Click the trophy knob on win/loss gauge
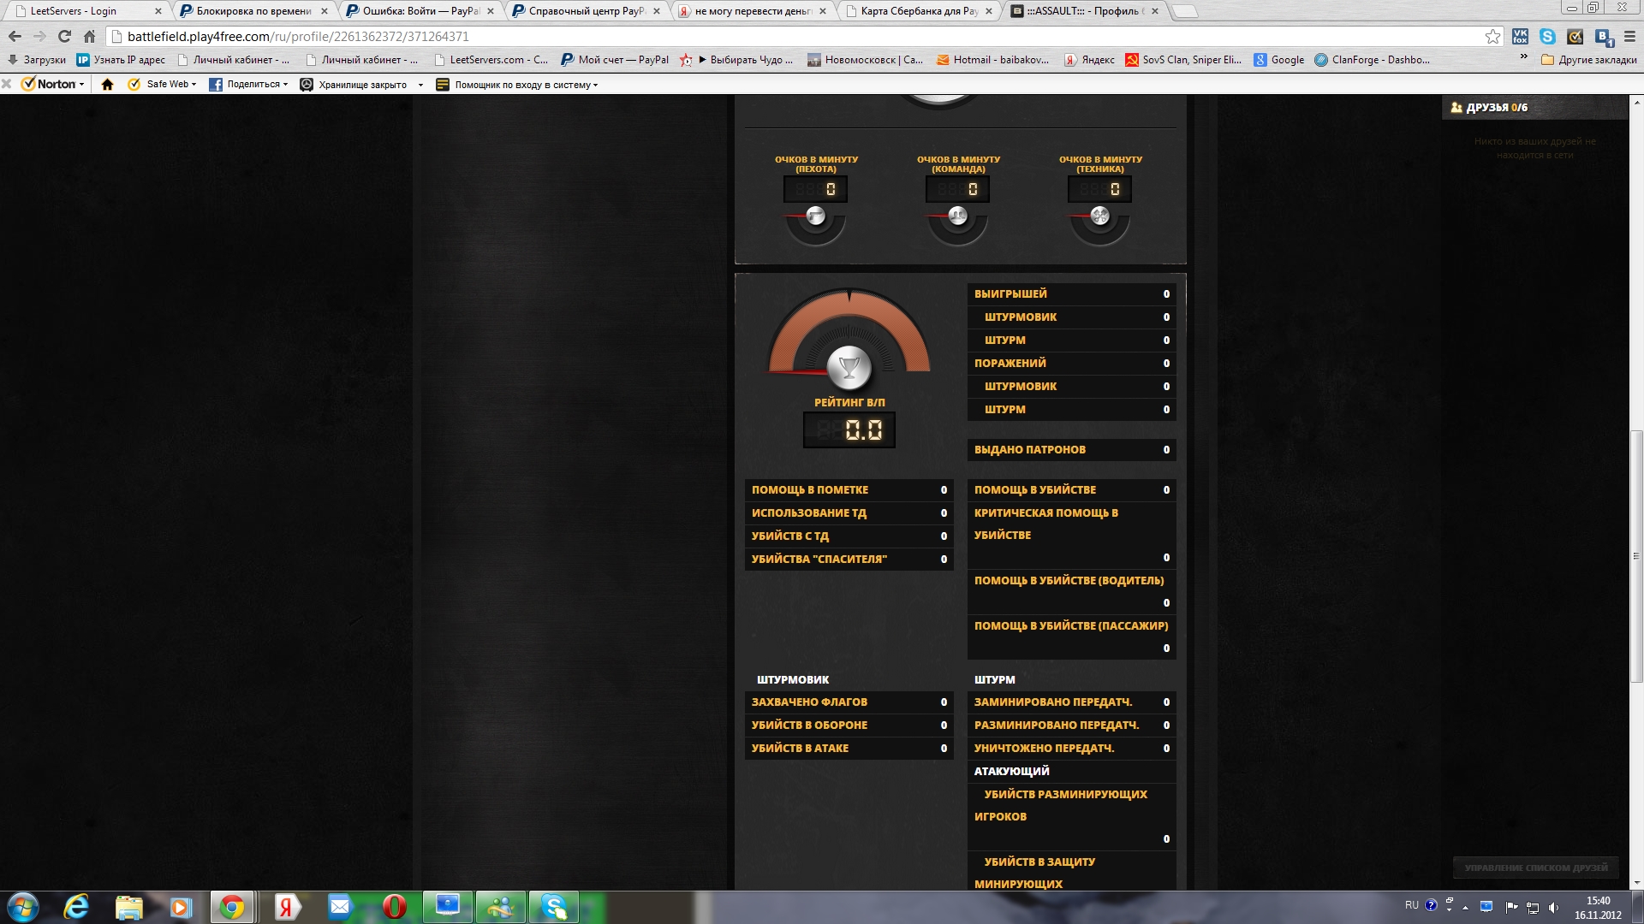 click(x=849, y=368)
